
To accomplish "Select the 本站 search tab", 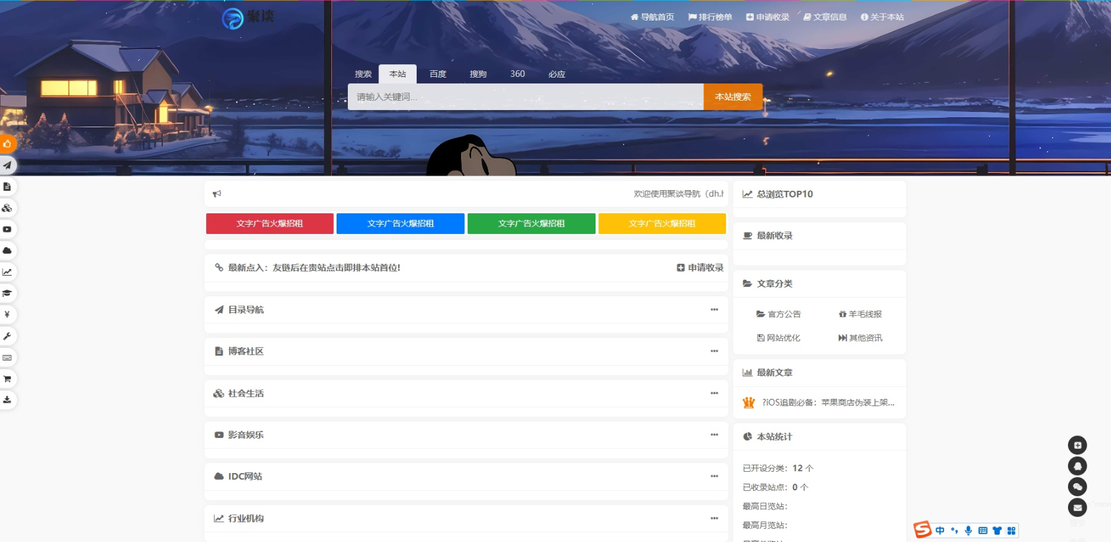I will [397, 74].
